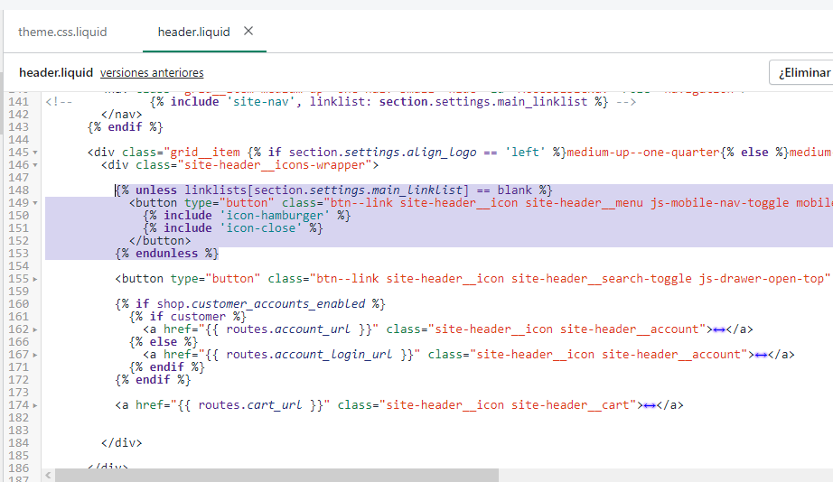
Task: Expand the folded code at line 167
Action: (35, 355)
